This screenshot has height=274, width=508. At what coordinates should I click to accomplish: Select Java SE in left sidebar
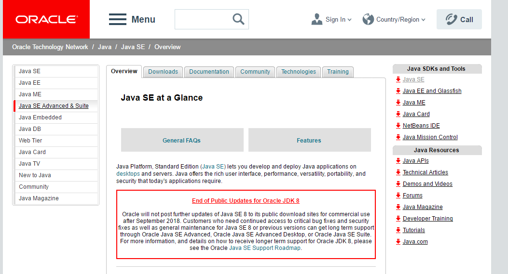point(56,71)
